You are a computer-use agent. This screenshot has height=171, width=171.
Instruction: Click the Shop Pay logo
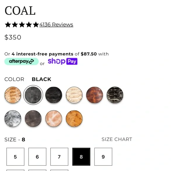click(63, 61)
